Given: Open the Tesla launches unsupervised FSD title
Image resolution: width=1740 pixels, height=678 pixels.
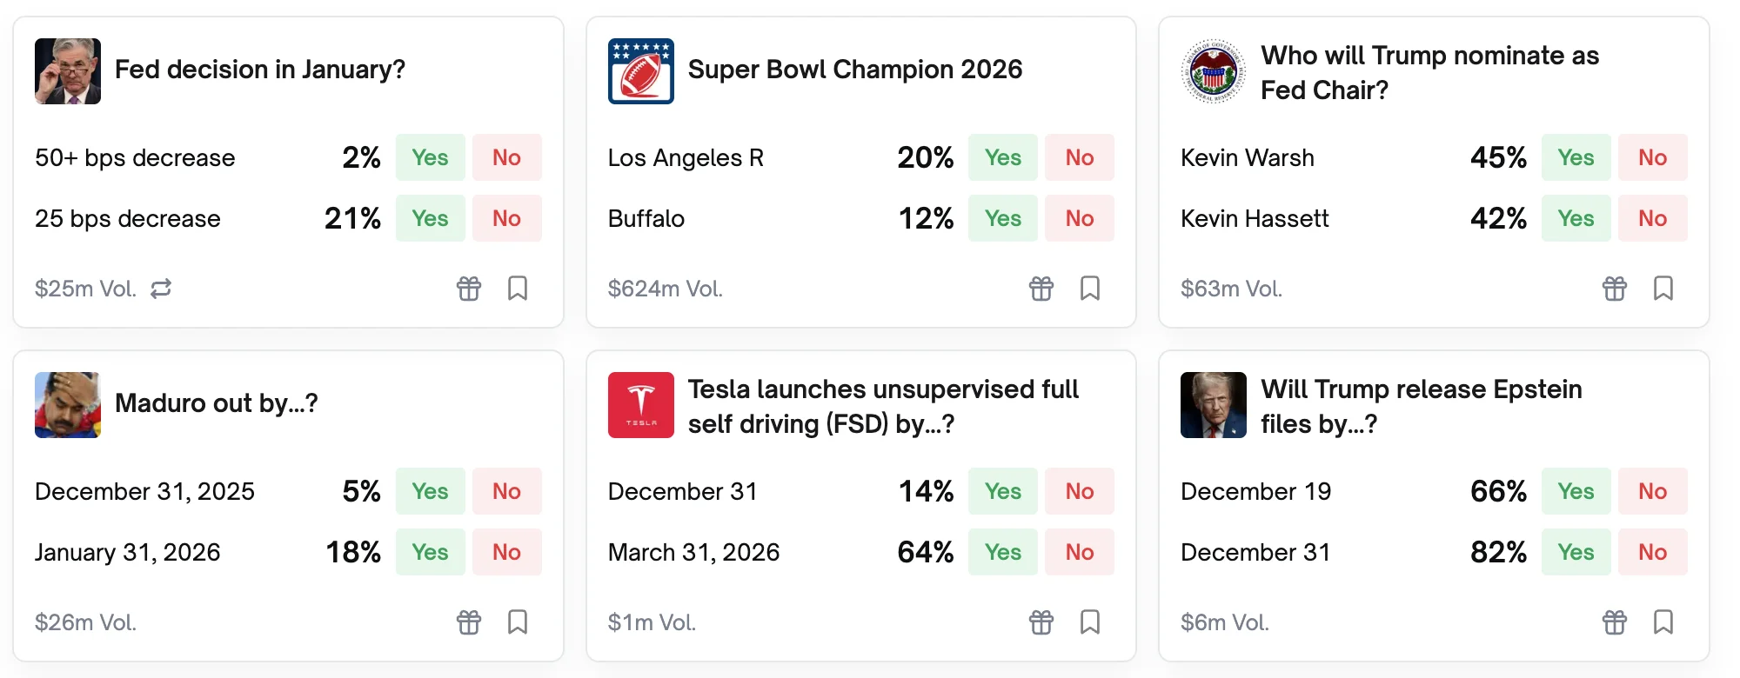Looking at the screenshot, I should [883, 406].
